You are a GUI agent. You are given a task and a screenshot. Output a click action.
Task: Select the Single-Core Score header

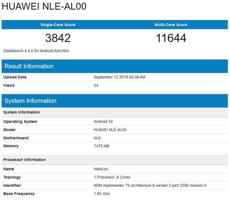[58, 25]
